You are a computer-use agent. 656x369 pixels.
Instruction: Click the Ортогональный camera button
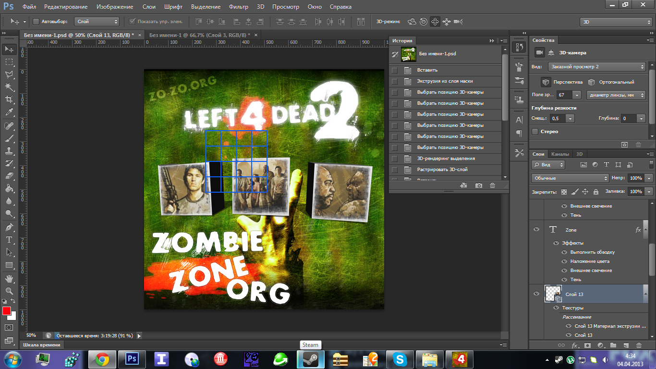(591, 82)
